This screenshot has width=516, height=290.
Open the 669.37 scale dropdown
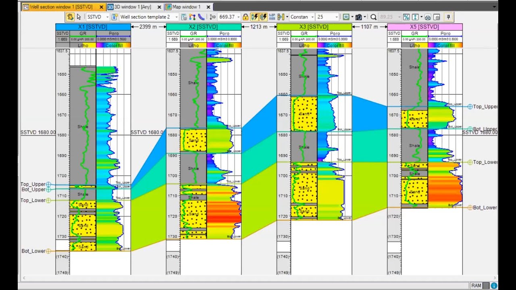[238, 17]
